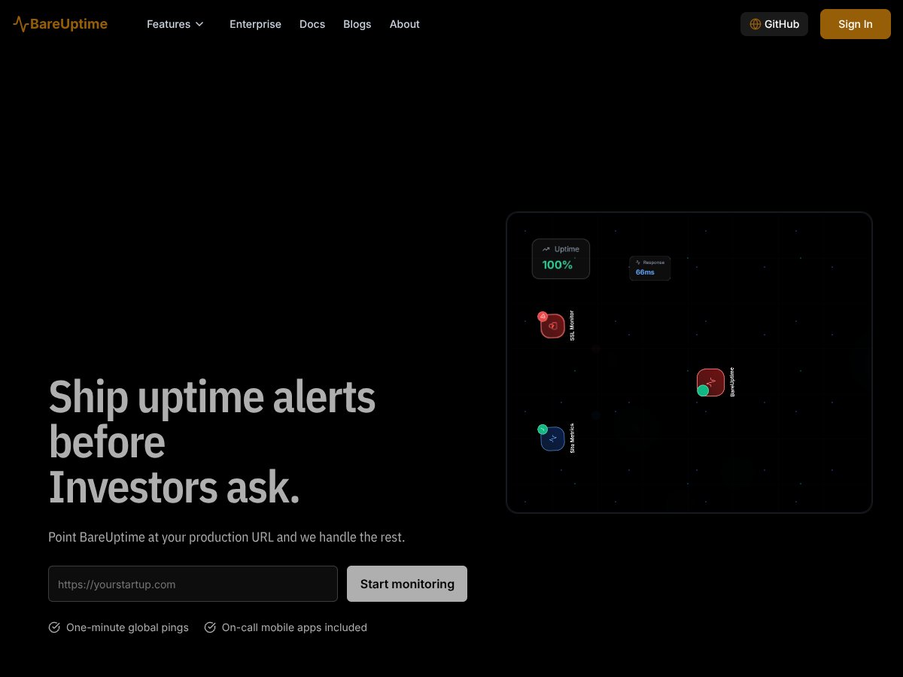Viewport: 903px width, 677px height.
Task: Click the globe icon on the GitHub button
Action: 755,24
